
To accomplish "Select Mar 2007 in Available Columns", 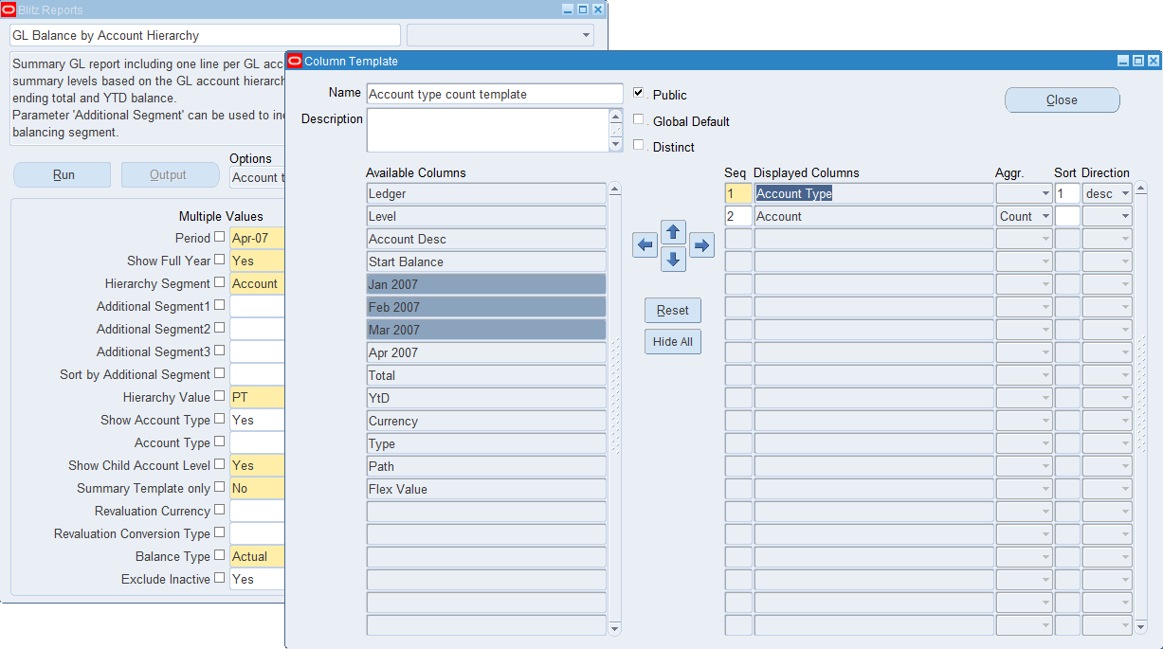I will click(486, 330).
